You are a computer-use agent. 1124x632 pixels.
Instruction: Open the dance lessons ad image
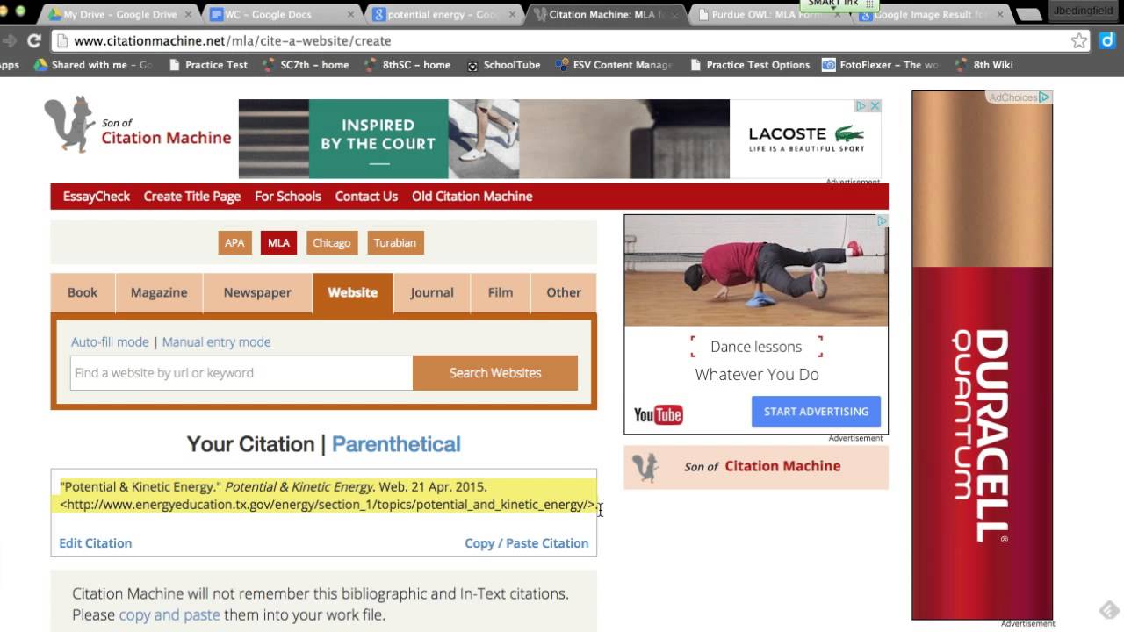coord(756,271)
